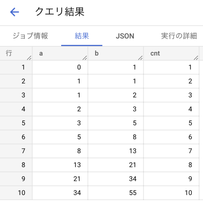Click resize handle of cnt column
Viewport: 203px width, 202px height.
[196, 58]
